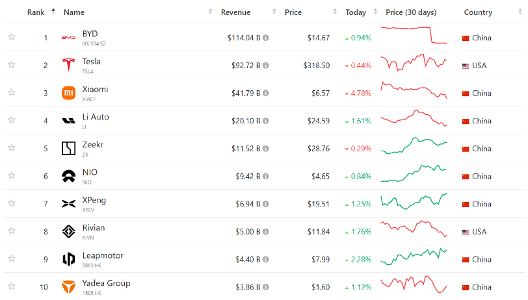Screen dimensions: 528x300
Task: Sort the table by the Price column
Action: click(293, 12)
